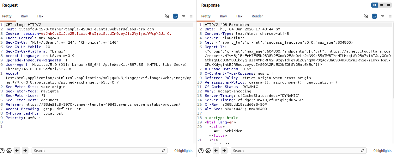This screenshot has height=157, width=394.
Task: Toggle pretty-print wrap icon in Request panel
Action: coord(175,16)
